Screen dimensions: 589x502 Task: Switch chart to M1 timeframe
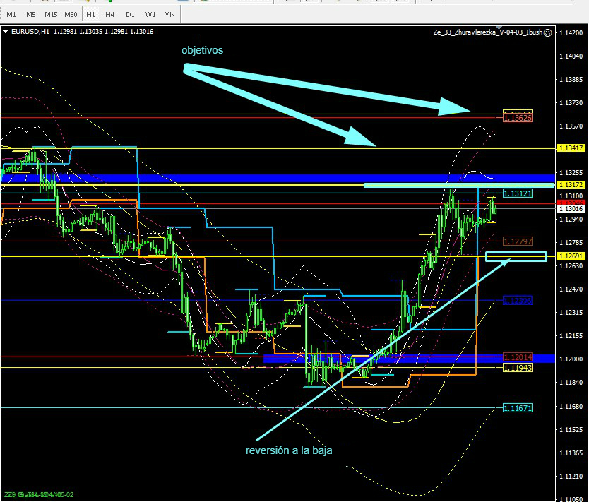[x=11, y=14]
